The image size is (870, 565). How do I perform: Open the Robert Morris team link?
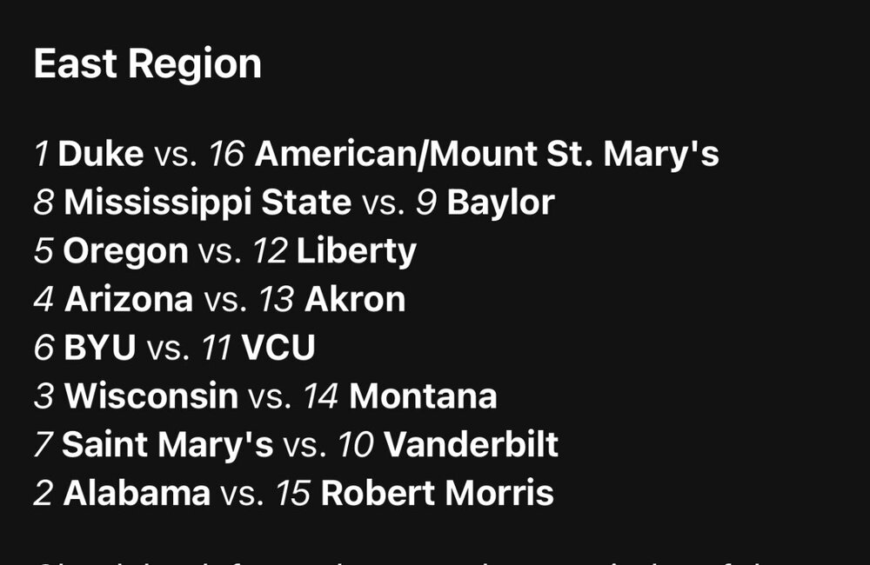pyautogui.click(x=437, y=494)
